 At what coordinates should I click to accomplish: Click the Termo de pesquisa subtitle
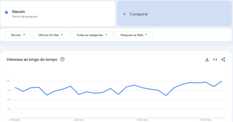click(25, 17)
